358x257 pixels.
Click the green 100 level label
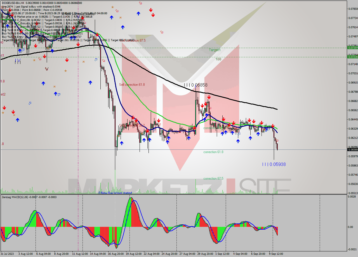218,59
